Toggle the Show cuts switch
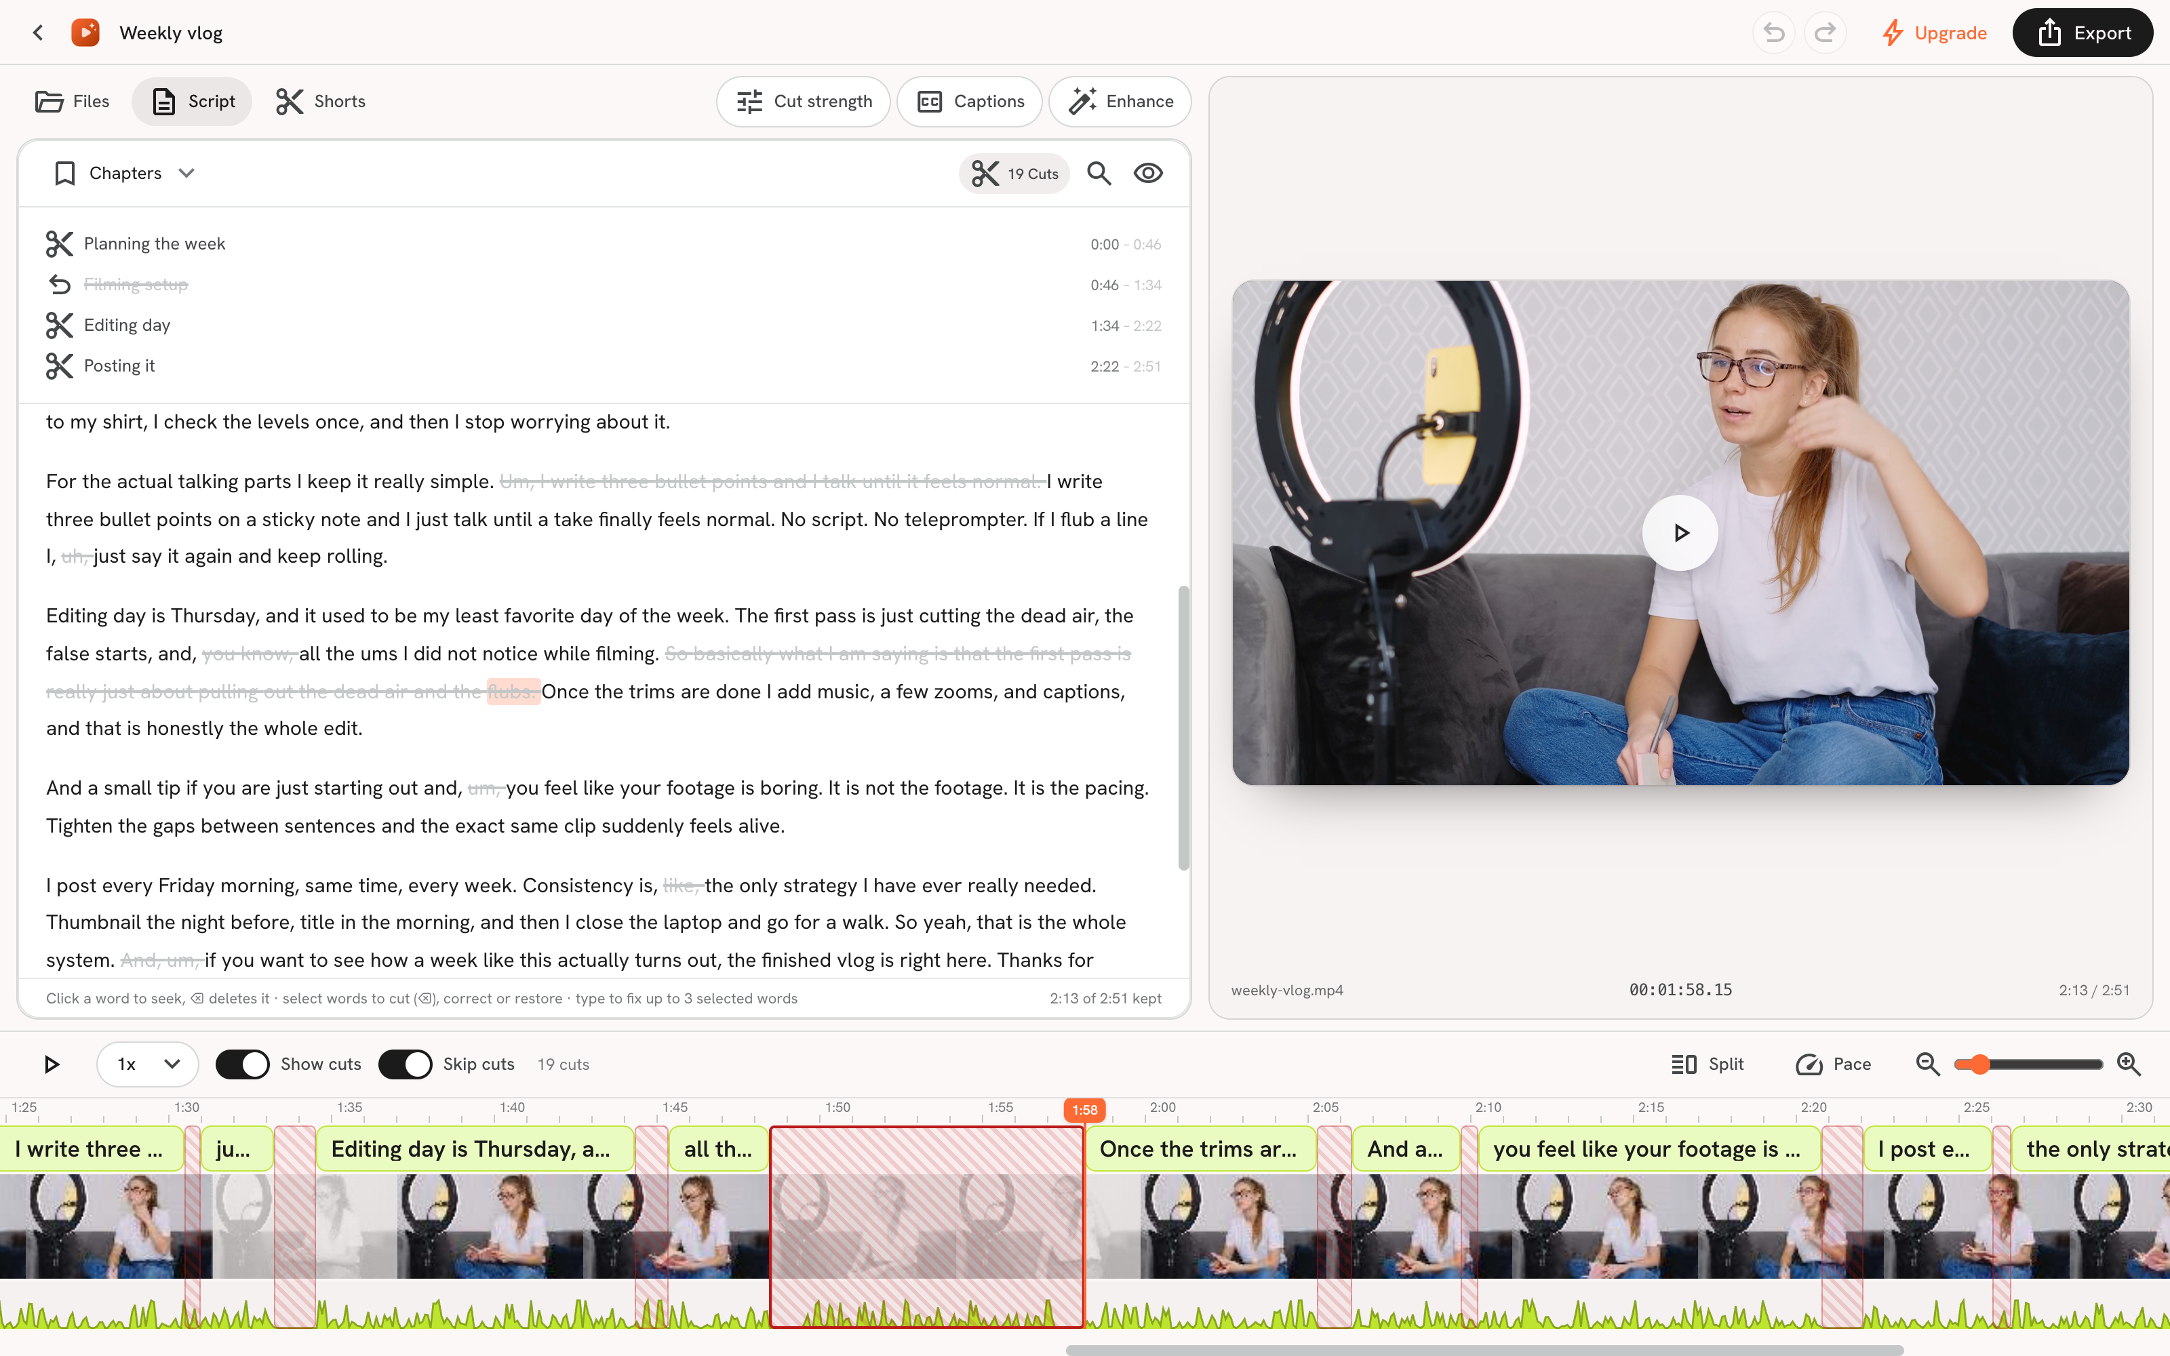This screenshot has width=2170, height=1356. (x=242, y=1064)
